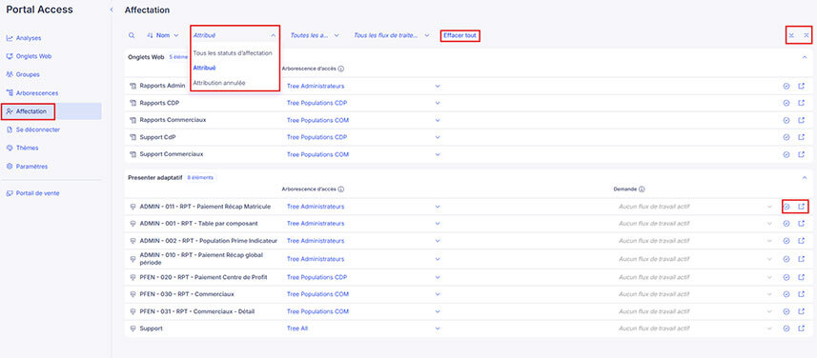
Task: Collapse the Portal Access sidebar chevron
Action: (112, 10)
